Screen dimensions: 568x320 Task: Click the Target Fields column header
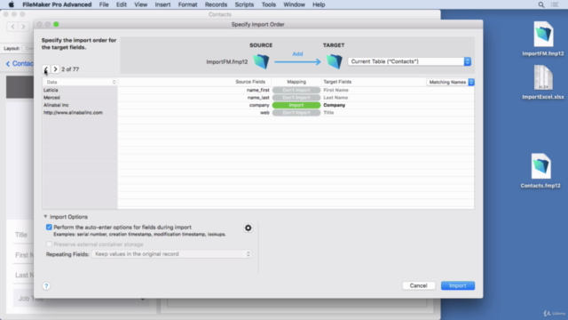(x=337, y=82)
